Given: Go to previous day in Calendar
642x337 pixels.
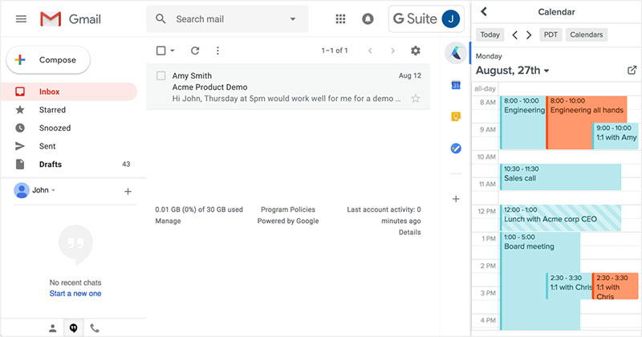Looking at the screenshot, I should 514,35.
